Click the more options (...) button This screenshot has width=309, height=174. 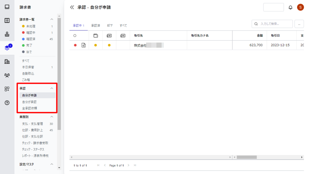coord(299,24)
